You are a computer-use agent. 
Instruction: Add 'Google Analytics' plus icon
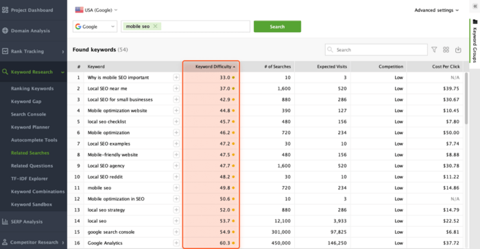coord(176,243)
